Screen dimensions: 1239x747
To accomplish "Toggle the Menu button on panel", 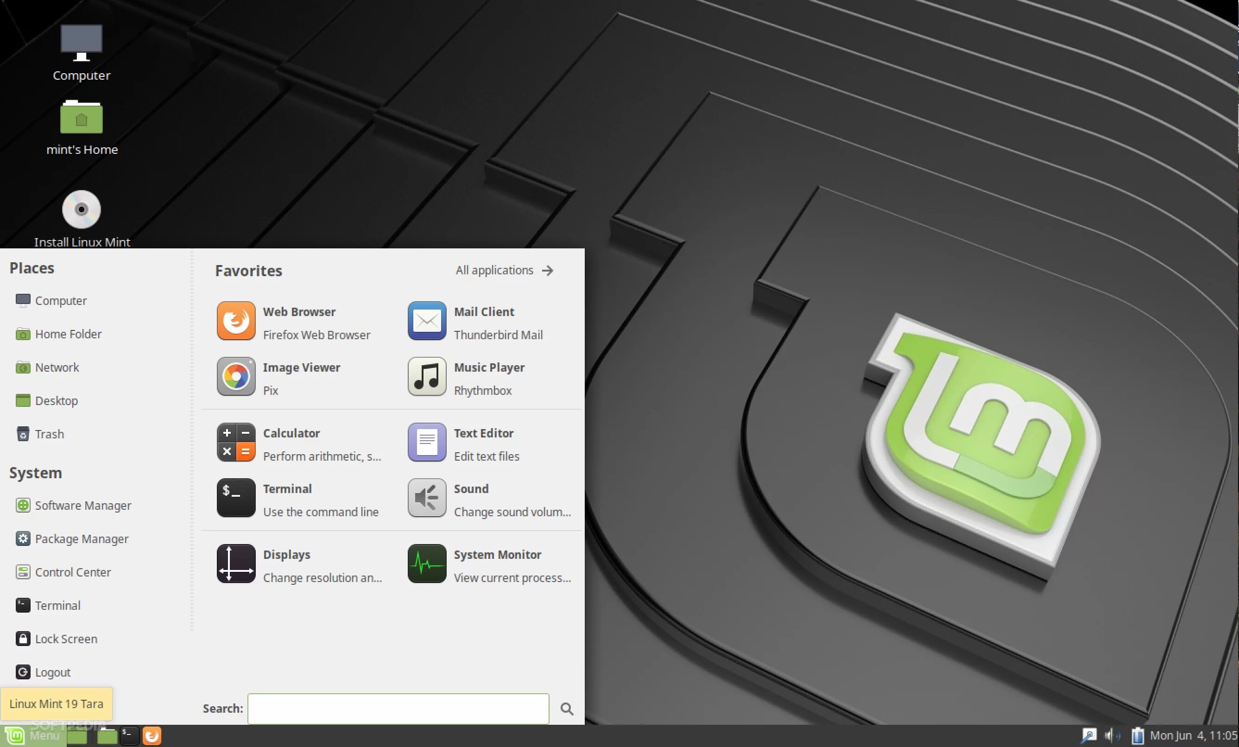I will tap(33, 736).
